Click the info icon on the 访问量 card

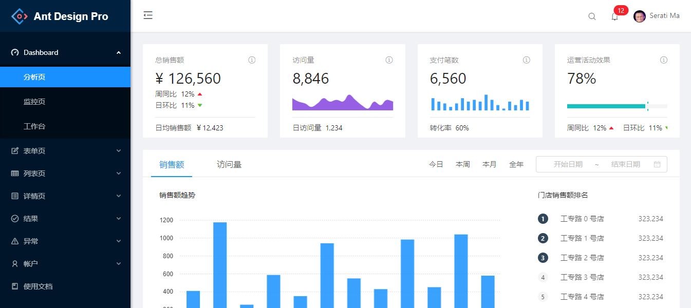click(x=389, y=60)
